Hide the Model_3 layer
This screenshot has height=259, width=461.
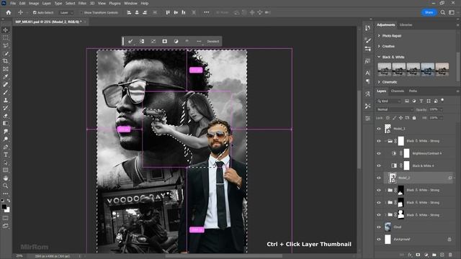[379, 129]
